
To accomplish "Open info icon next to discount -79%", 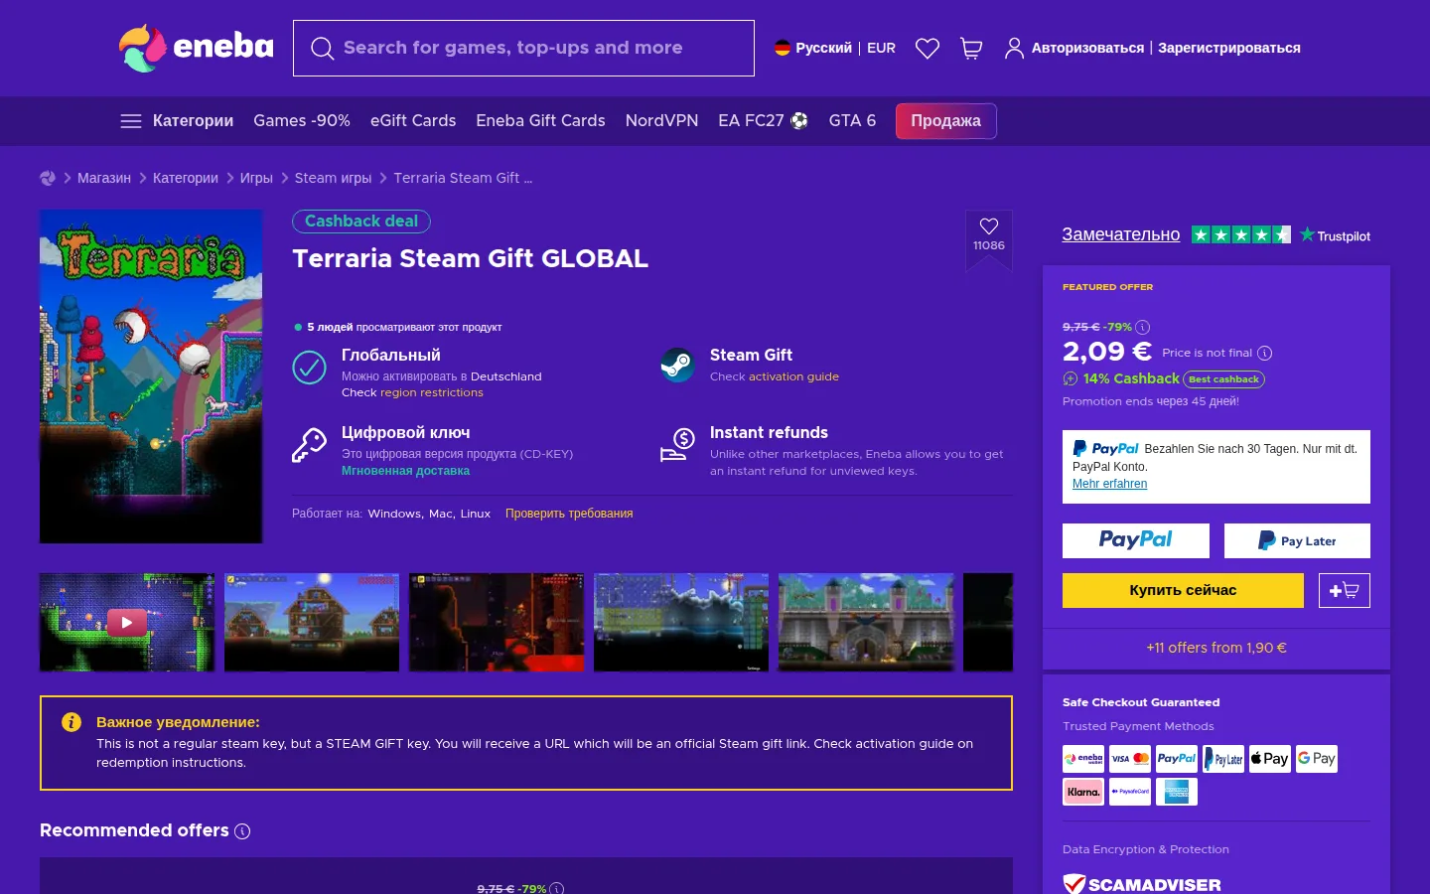I will 1143,327.
